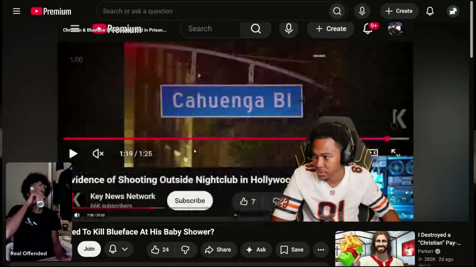Screen dimensions: 476x267
Task: Click the magnifier icon inside the video's header
Action: (256, 29)
